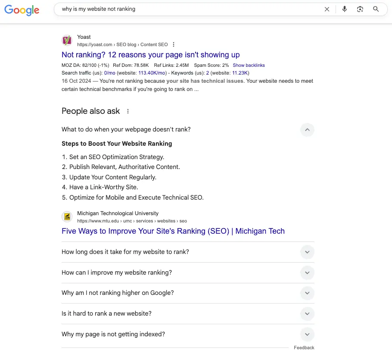Click the Google logo

point(22,10)
